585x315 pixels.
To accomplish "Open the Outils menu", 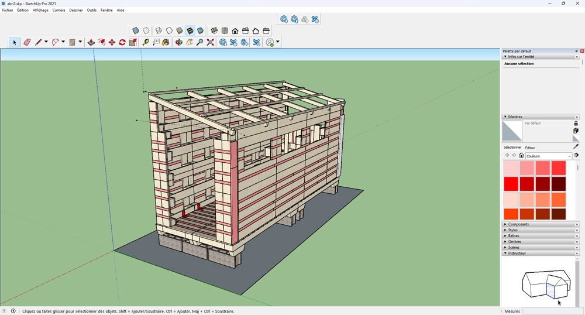I will (91, 10).
